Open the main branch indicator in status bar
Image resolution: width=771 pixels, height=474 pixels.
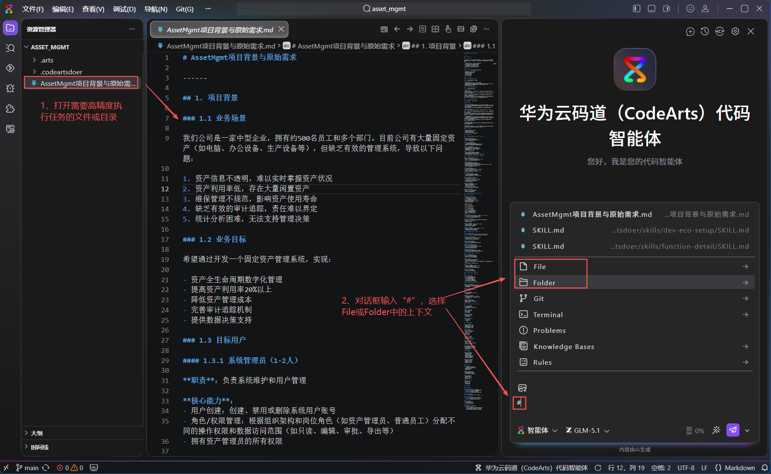[27, 468]
